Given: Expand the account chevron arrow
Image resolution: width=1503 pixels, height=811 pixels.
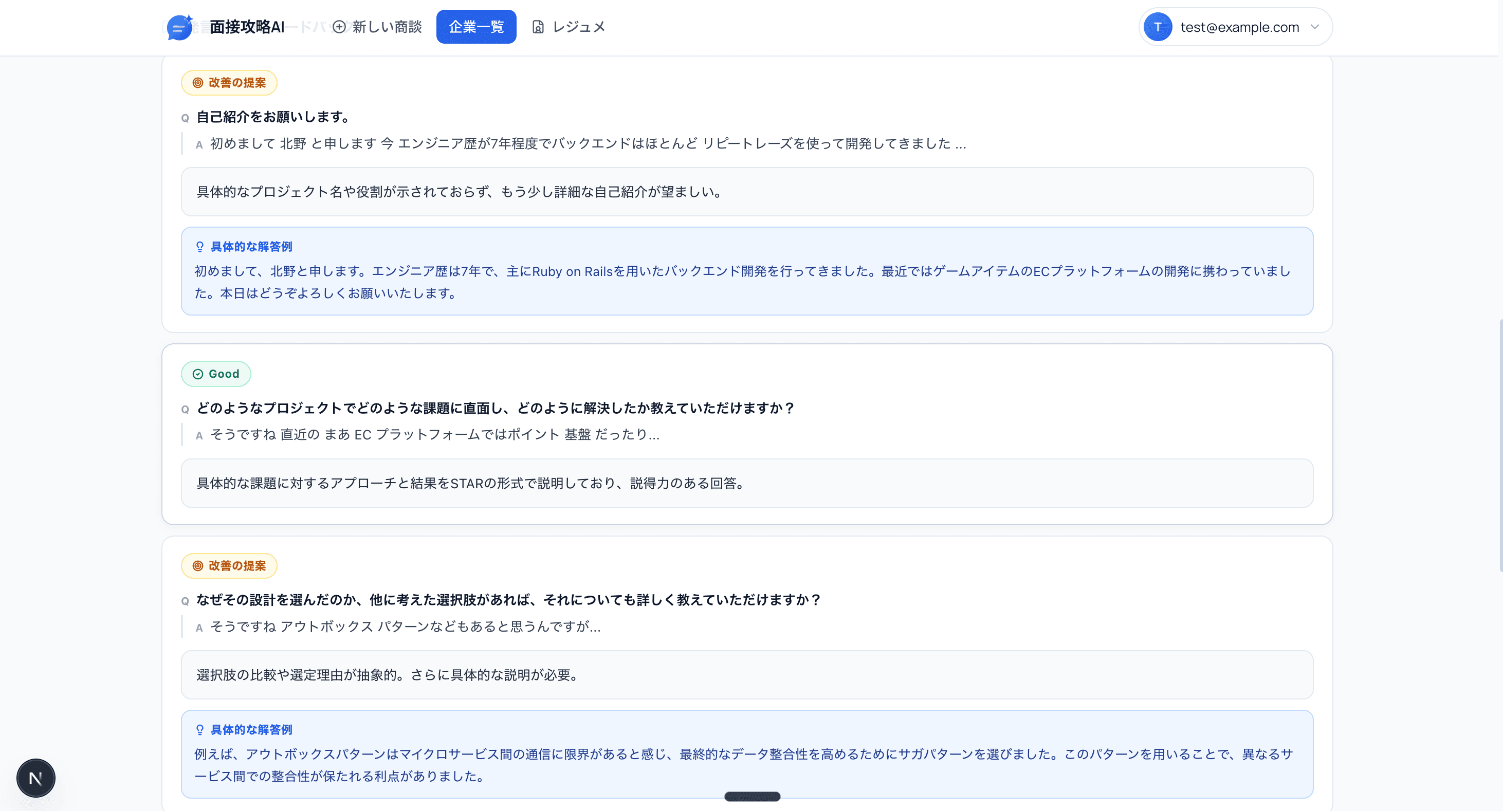Looking at the screenshot, I should [x=1314, y=27].
